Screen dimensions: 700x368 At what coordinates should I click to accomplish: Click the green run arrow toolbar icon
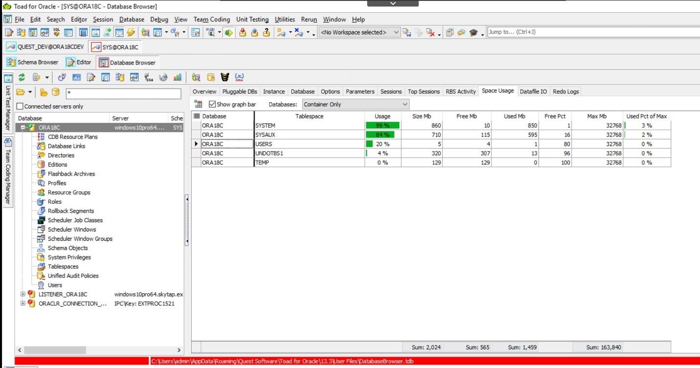pos(228,33)
